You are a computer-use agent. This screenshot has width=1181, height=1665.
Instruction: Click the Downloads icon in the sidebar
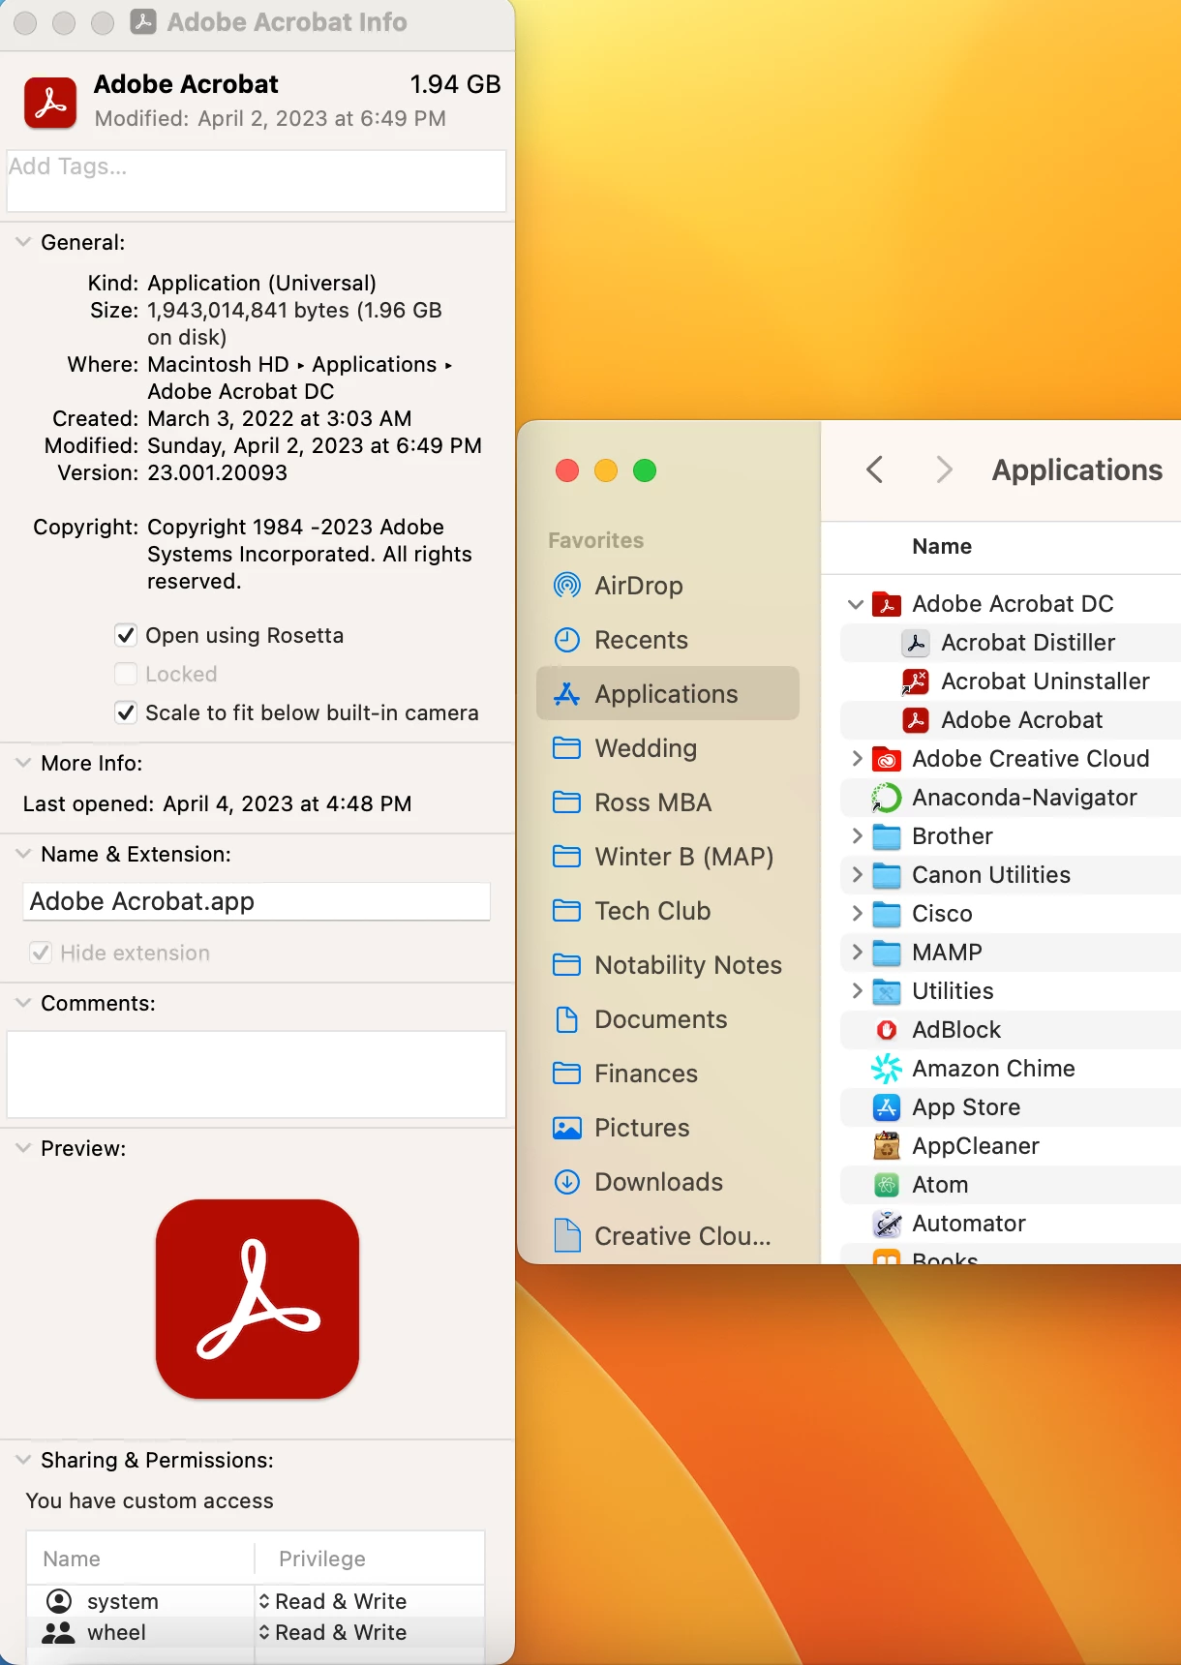(566, 1182)
